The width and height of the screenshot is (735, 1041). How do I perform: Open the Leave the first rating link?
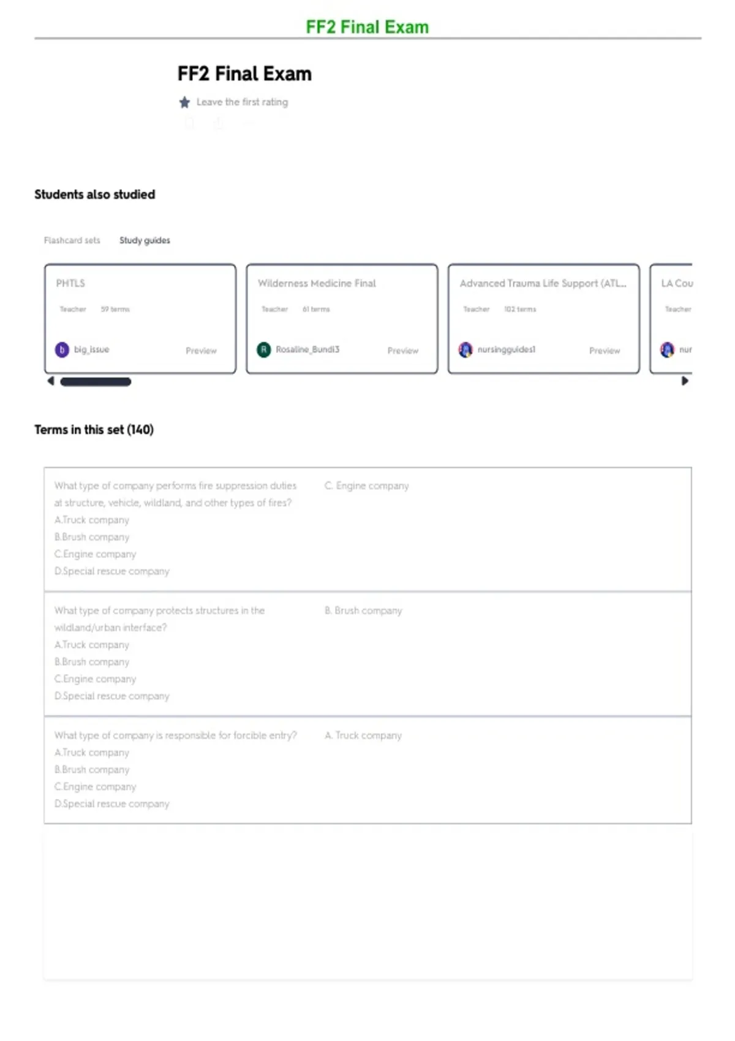coord(242,102)
